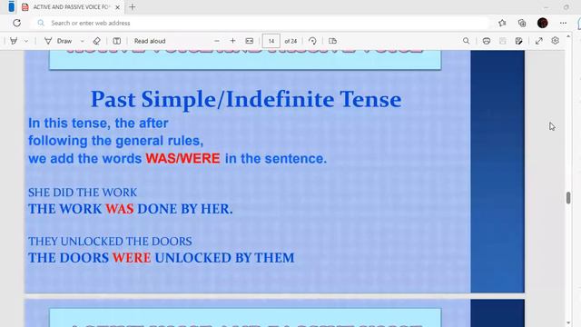Click the greyed-out Save icon
This screenshot has height=327, width=581.
[502, 41]
